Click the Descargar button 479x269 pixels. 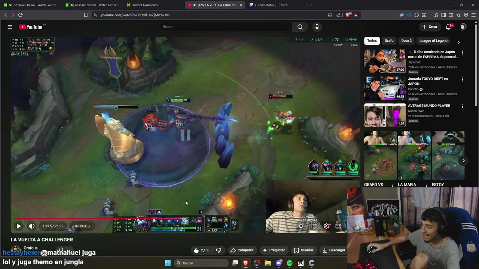(333, 250)
